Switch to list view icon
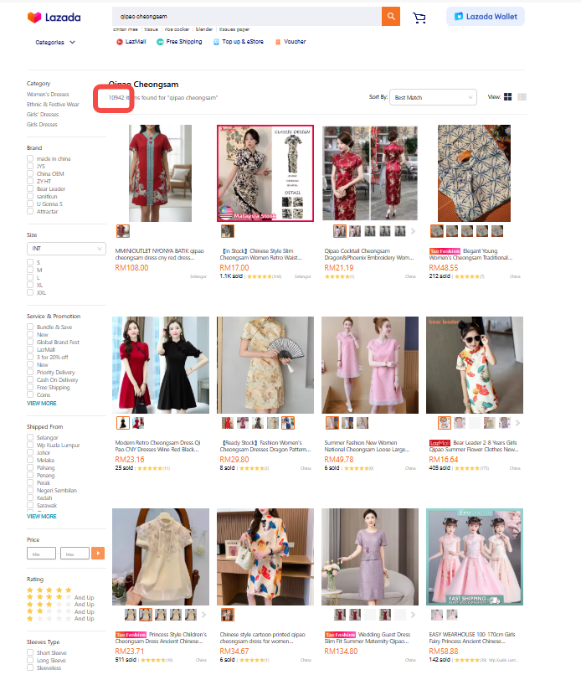The image size is (581, 675). 522,97
